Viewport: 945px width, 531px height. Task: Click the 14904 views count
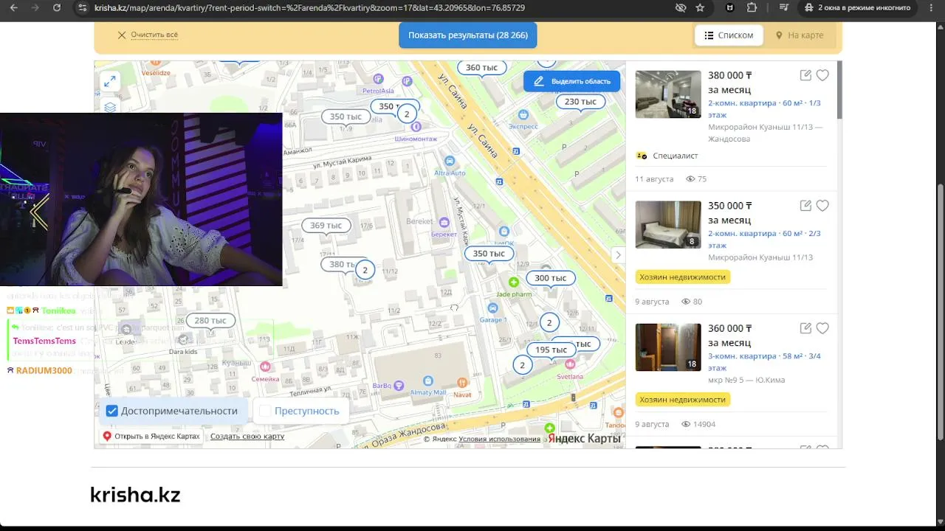pos(698,424)
